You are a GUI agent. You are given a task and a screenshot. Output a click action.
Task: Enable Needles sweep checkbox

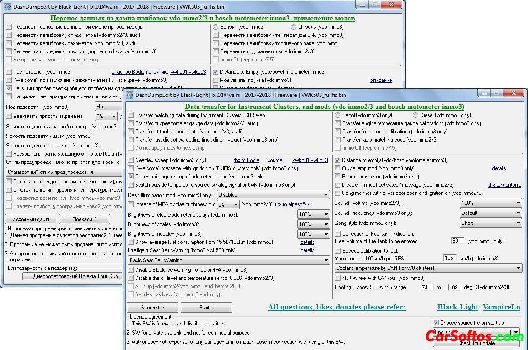131,160
